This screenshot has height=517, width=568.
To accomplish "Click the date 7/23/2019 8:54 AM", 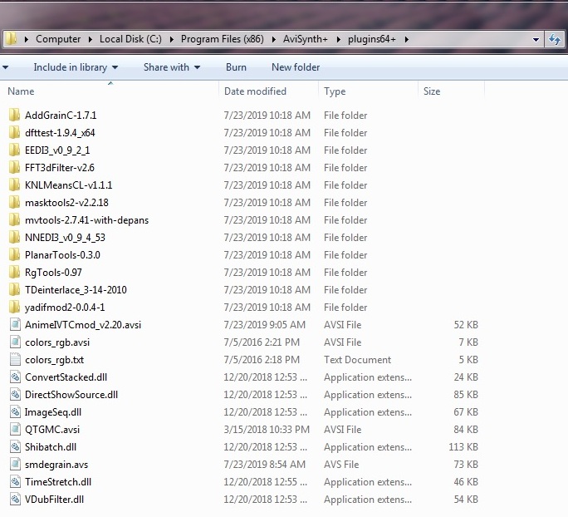I will point(264,465).
